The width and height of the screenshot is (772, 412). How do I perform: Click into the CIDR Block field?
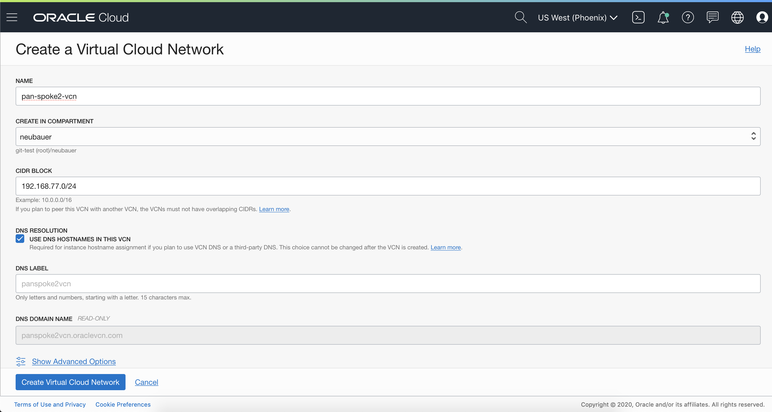(388, 186)
